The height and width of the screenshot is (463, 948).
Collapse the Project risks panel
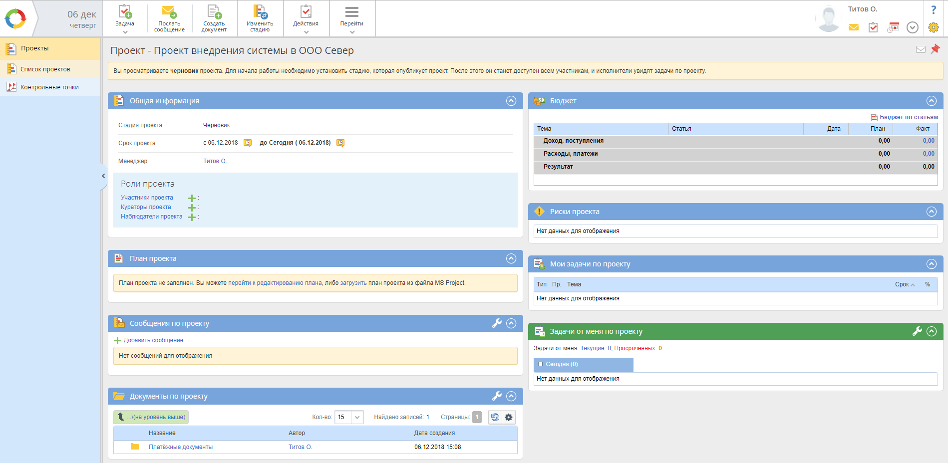click(931, 212)
